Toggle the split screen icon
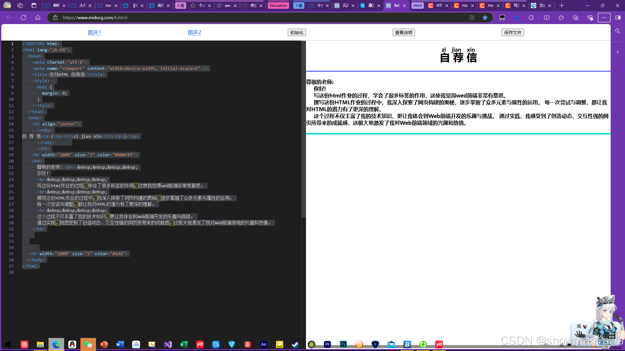 547,18
